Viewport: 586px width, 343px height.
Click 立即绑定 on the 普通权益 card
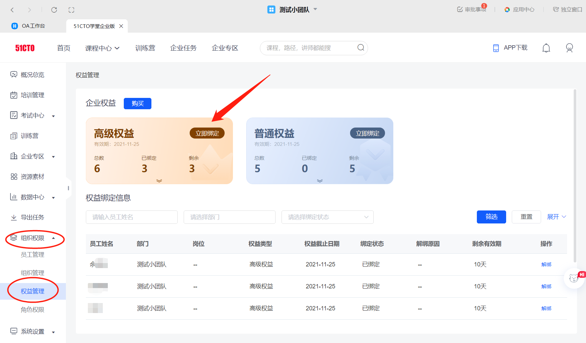[367, 133]
